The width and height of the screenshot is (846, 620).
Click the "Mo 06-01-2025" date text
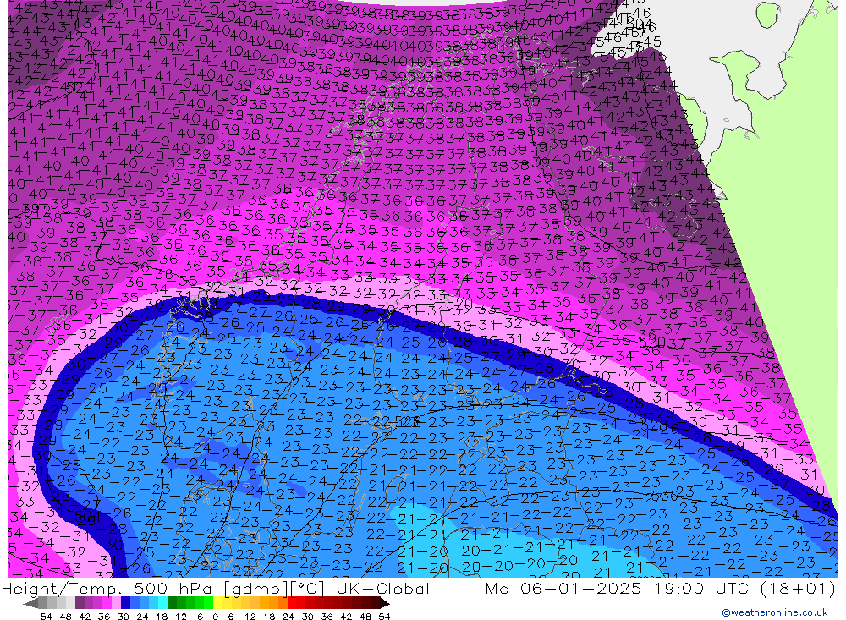tap(563, 588)
